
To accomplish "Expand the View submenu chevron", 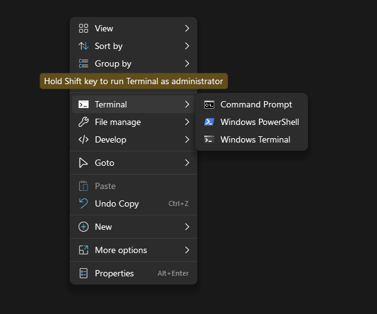I will [187, 28].
